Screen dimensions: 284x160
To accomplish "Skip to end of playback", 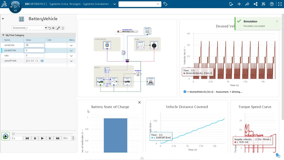I will pyautogui.click(x=58, y=138).
